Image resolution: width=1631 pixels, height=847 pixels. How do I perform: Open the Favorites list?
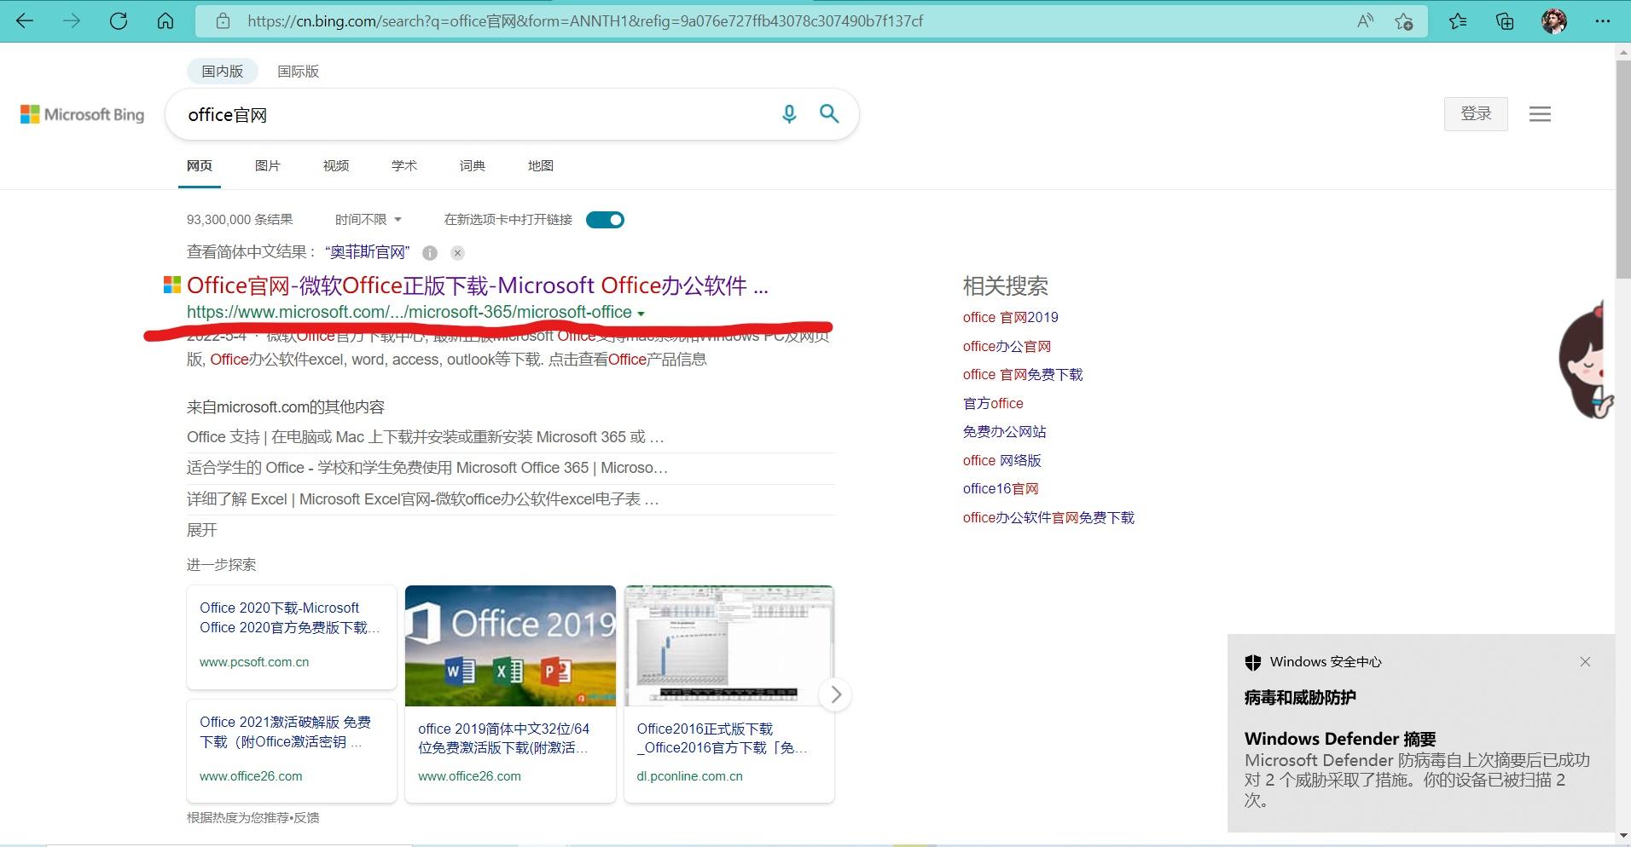(1458, 21)
